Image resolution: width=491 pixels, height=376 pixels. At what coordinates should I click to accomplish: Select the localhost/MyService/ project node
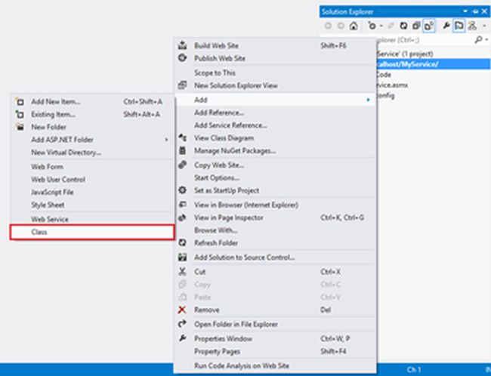coord(434,64)
